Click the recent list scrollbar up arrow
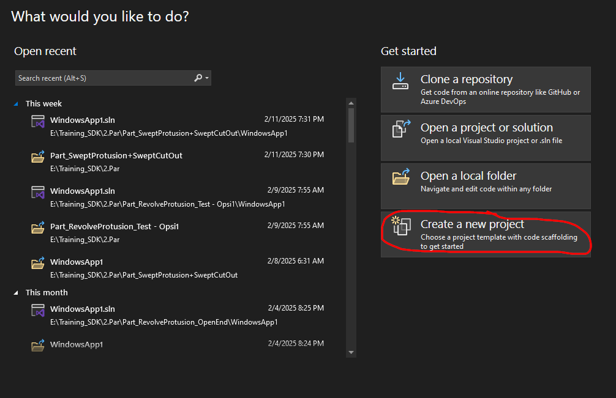Viewport: 616px width, 398px height. coord(351,103)
